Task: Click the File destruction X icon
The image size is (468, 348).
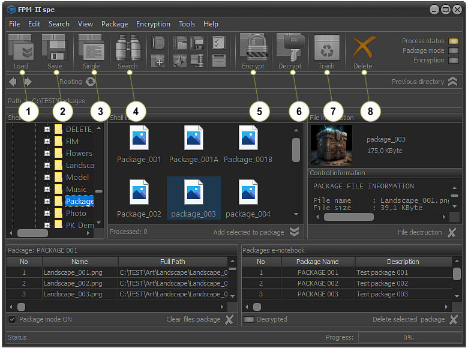Action: tap(452, 232)
